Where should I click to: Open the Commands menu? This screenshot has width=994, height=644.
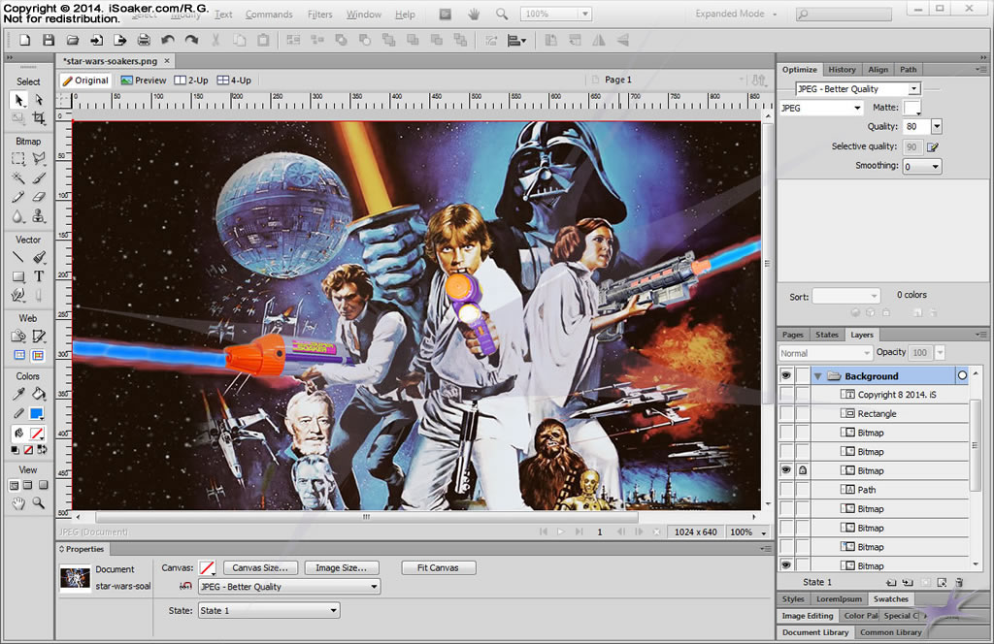coord(269,14)
